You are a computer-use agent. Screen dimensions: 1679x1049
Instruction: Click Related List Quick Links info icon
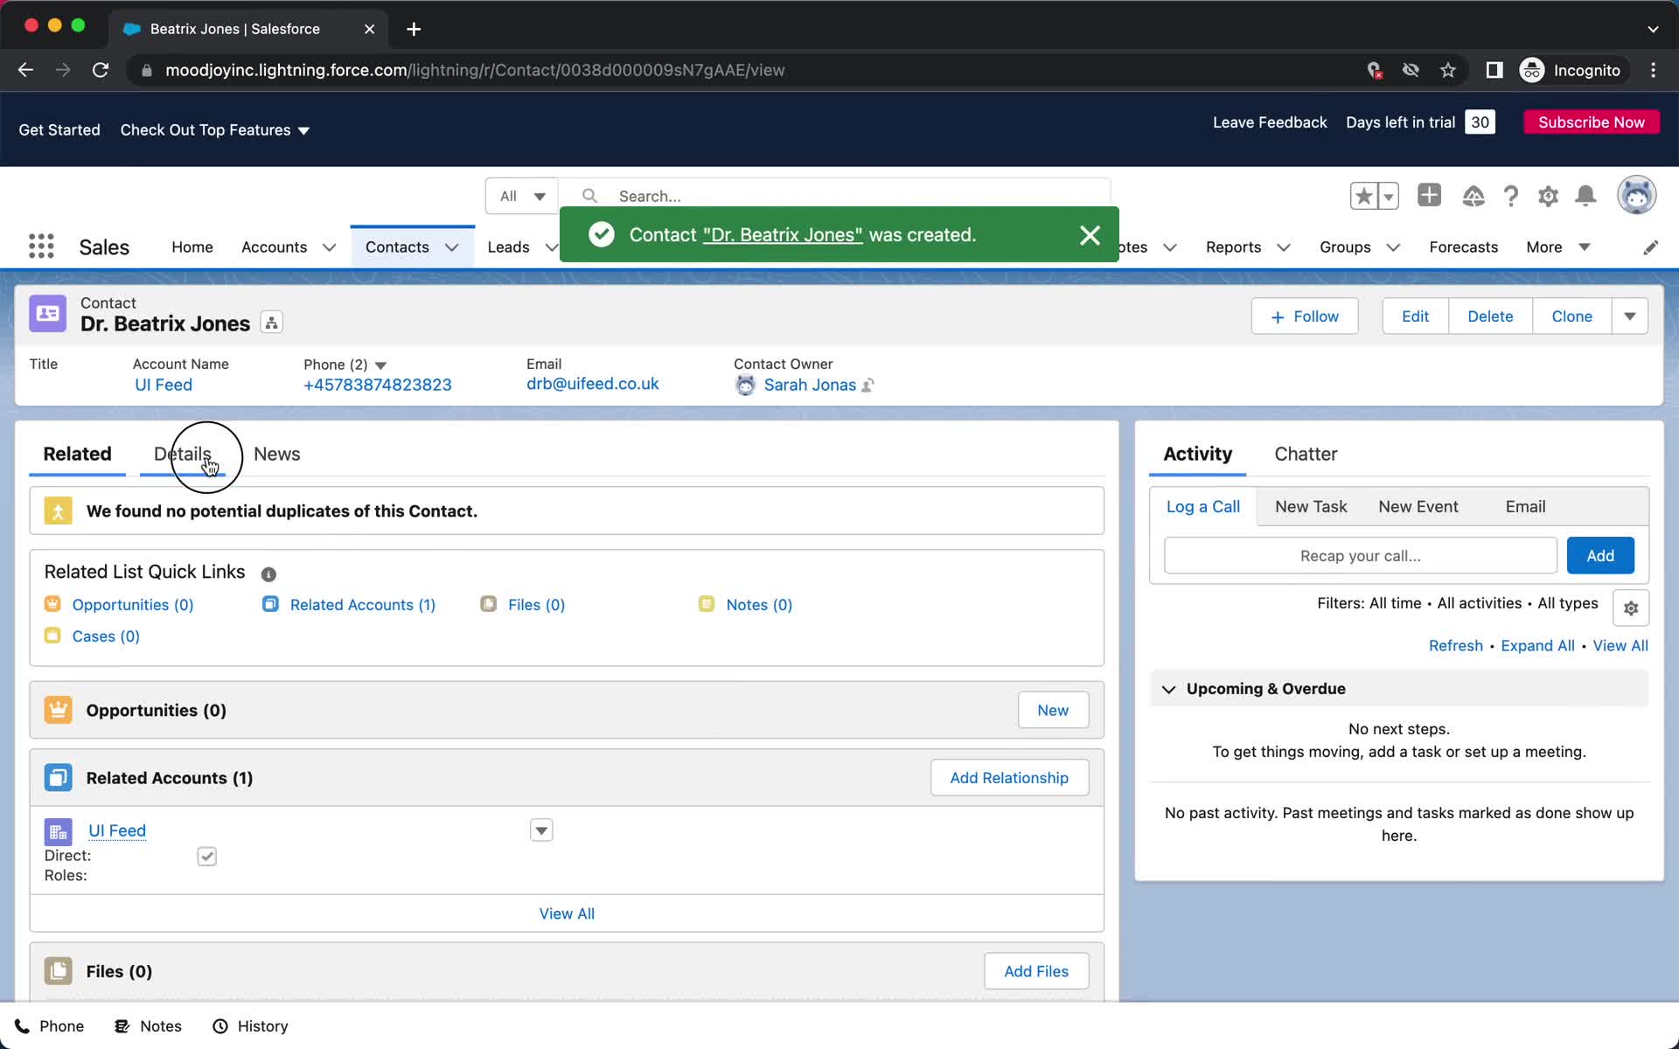(x=268, y=574)
